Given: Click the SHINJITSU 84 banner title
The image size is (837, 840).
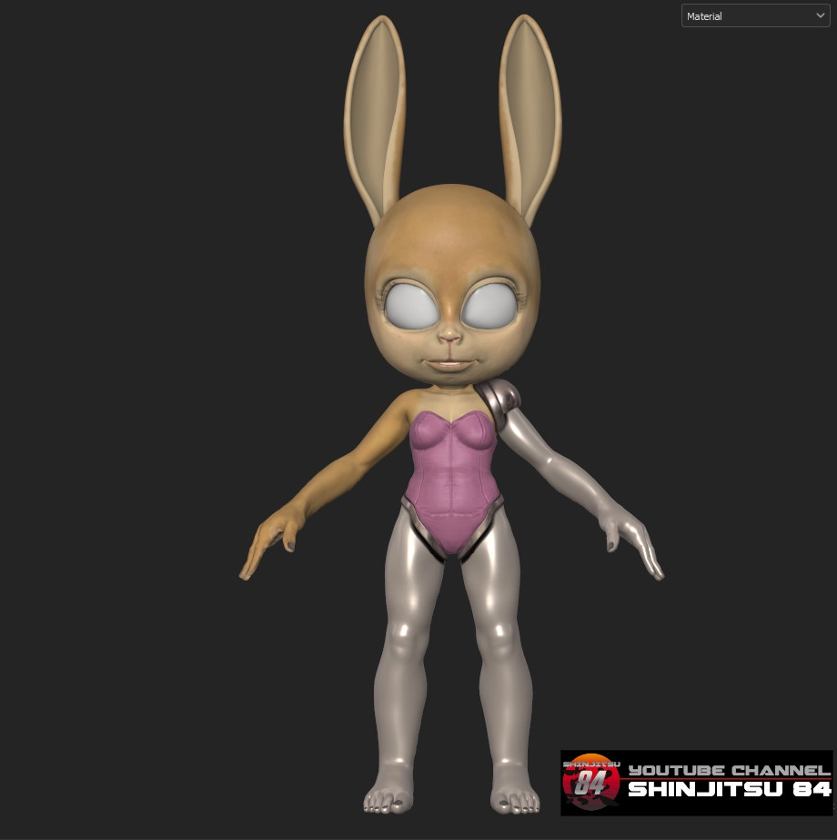Looking at the screenshot, I should [729, 790].
